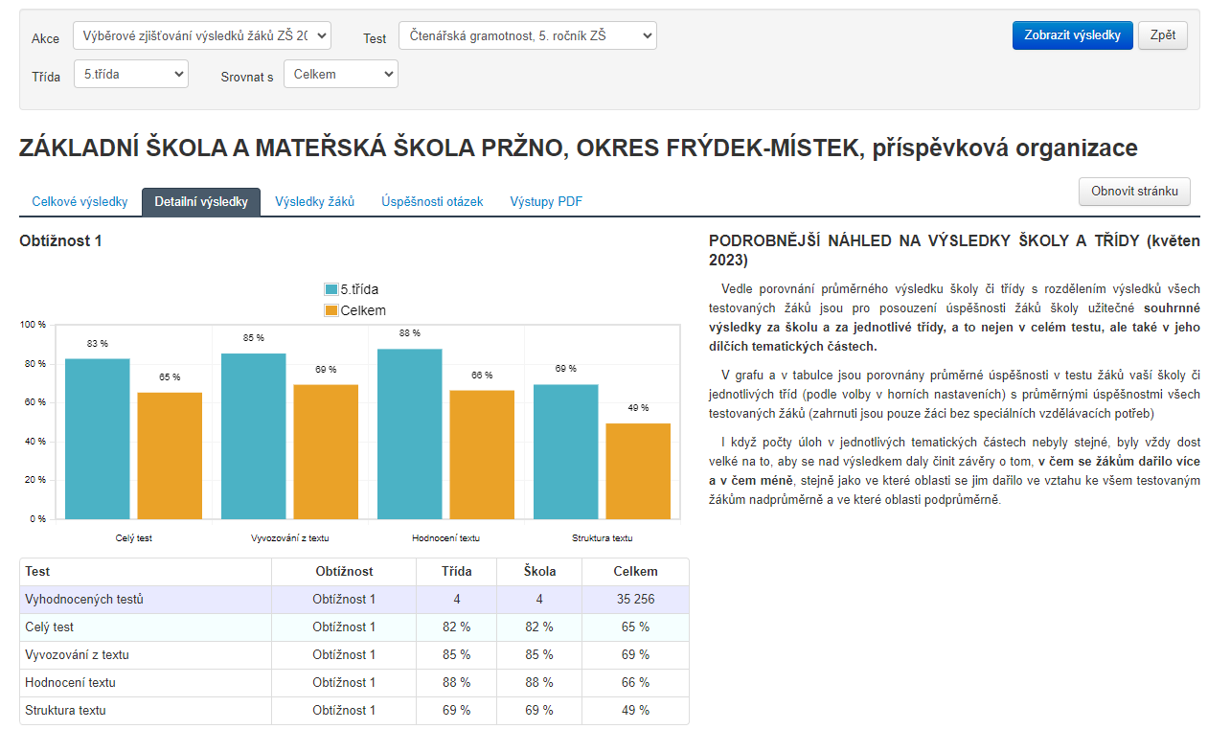This screenshot has height=752, width=1208.
Task: Click Struktura textu axis label under chart
Action: [602, 538]
